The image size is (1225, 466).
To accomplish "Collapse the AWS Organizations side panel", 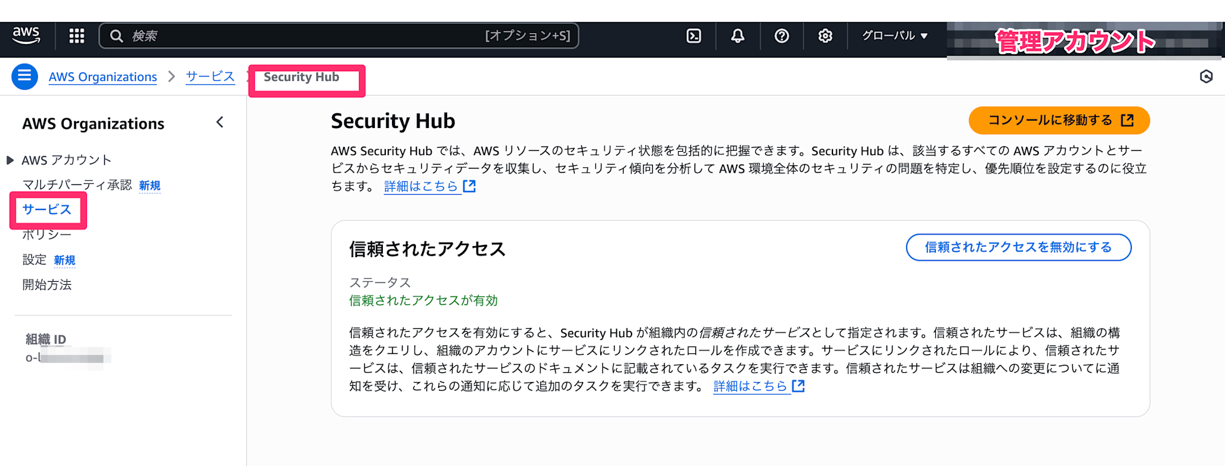I will click(220, 122).
